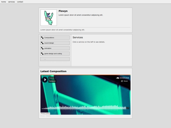Select game design and coding button
This screenshot has width=171, height=128.
tap(55, 53)
